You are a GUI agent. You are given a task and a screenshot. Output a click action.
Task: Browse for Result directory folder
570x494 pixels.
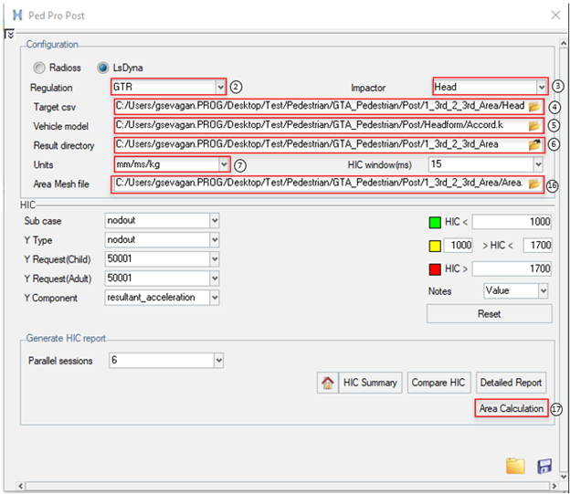534,145
